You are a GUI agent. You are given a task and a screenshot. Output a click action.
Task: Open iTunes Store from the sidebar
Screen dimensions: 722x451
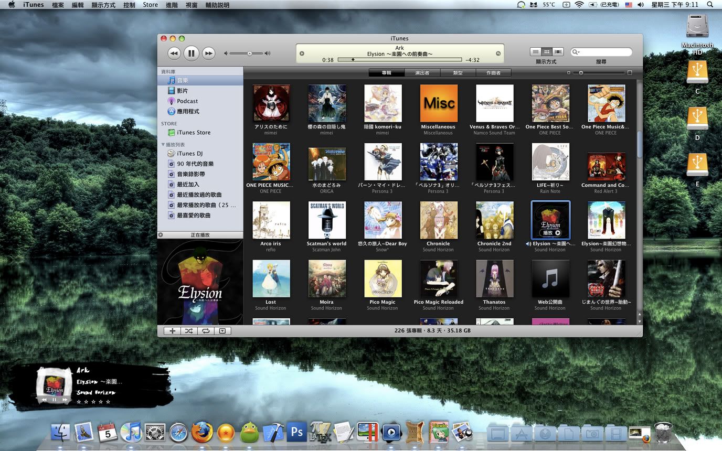200,133
